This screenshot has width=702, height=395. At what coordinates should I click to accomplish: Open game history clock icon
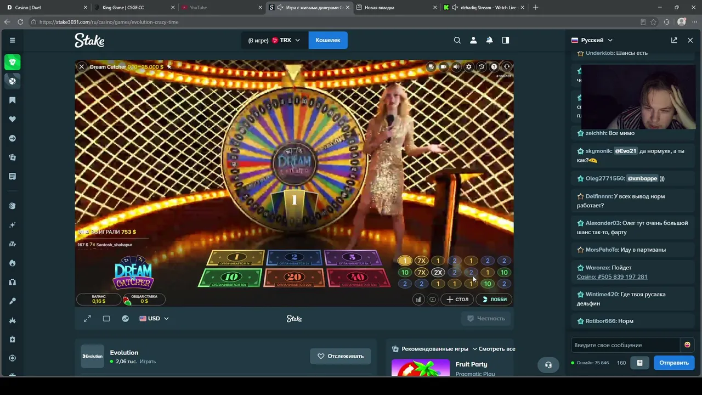[482, 67]
